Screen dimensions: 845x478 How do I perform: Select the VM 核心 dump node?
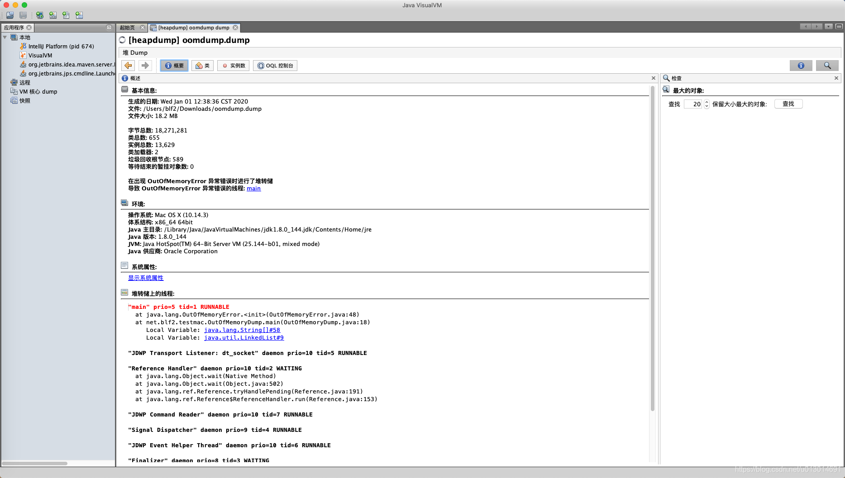coord(38,91)
